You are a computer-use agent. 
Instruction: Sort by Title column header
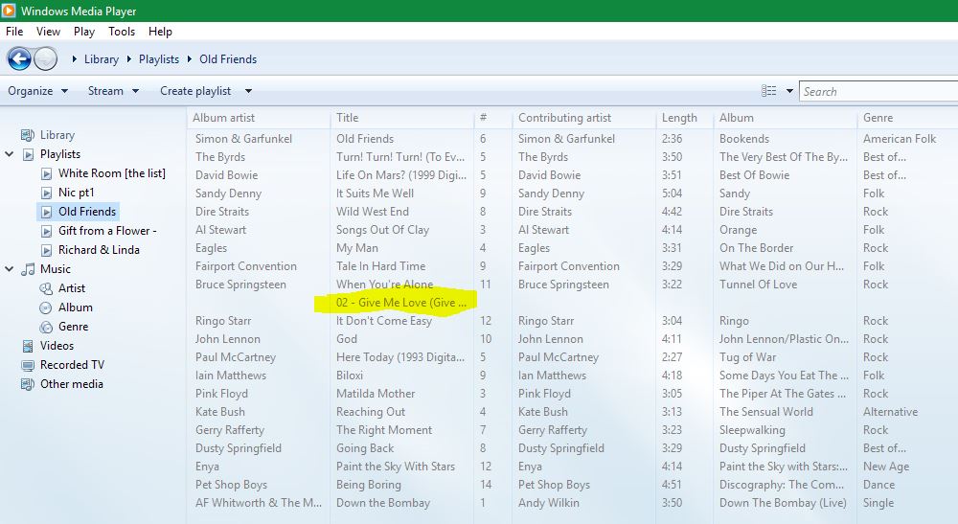[x=347, y=118]
